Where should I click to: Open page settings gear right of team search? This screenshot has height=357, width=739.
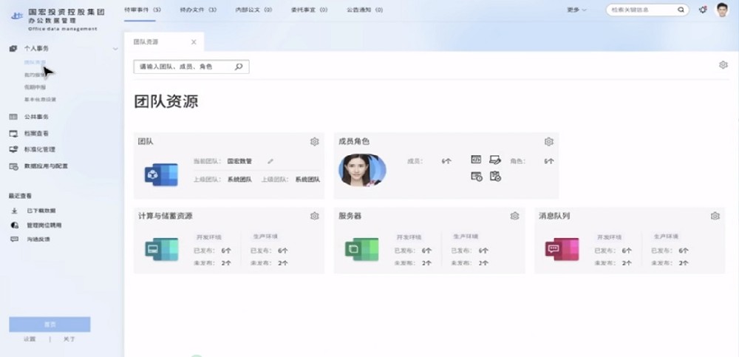(x=723, y=65)
